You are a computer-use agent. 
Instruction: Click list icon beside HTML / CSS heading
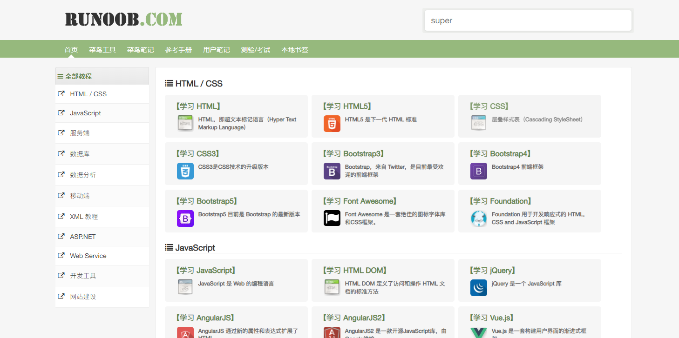(x=169, y=84)
